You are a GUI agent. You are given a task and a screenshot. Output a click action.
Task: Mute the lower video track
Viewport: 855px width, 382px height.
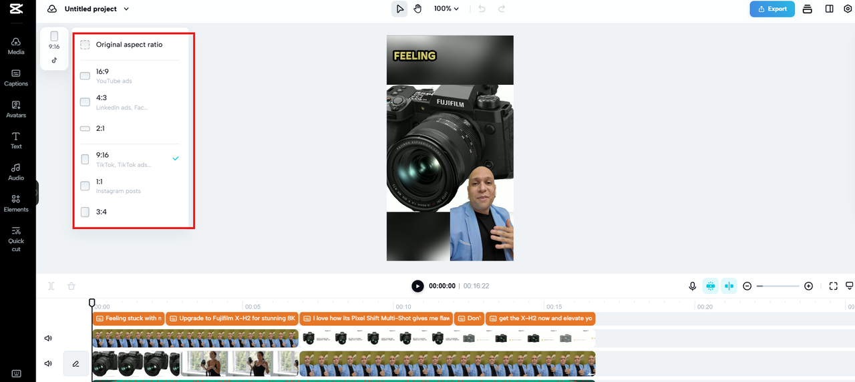click(48, 364)
